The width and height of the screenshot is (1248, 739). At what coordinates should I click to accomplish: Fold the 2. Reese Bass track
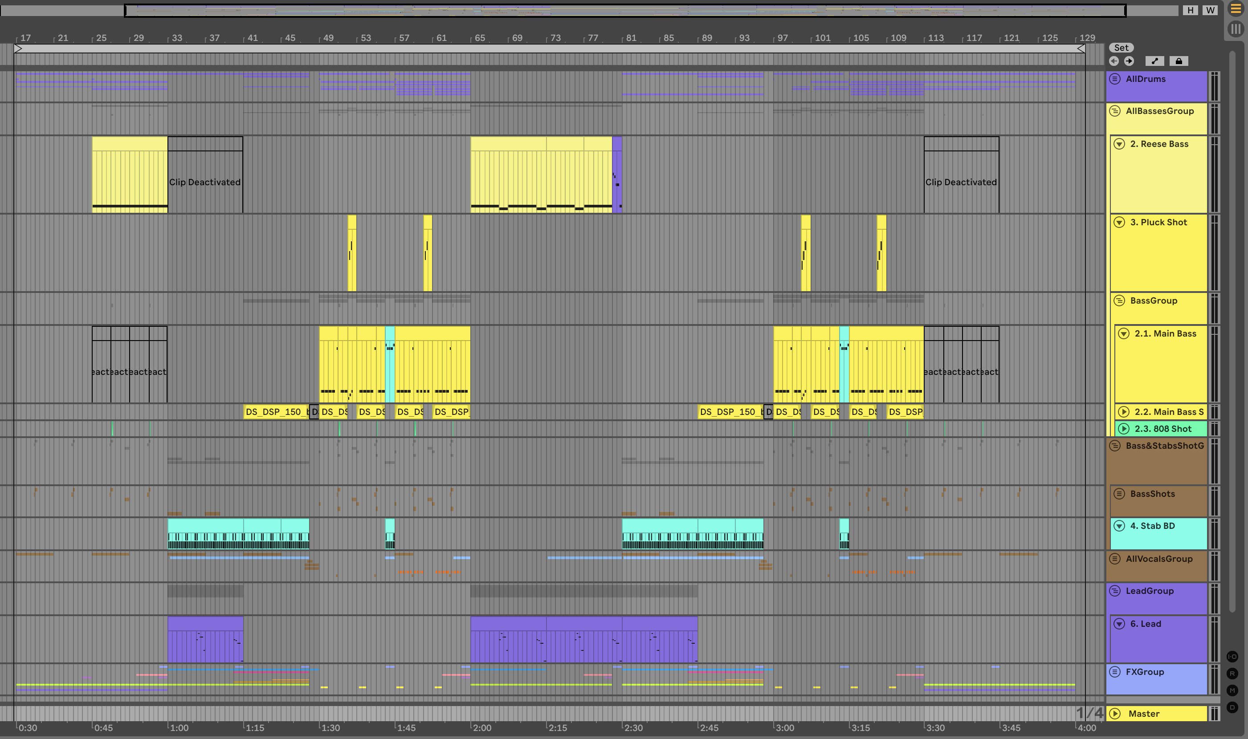1119,144
